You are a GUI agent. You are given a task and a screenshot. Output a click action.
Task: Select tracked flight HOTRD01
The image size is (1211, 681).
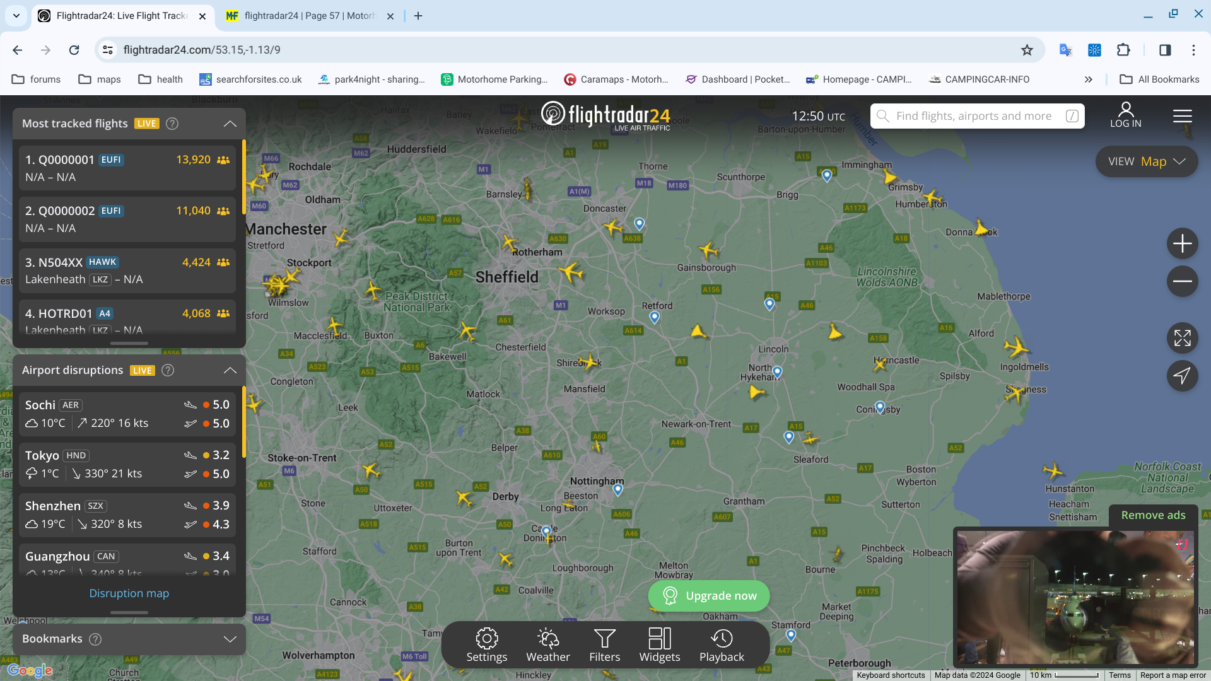[127, 318]
